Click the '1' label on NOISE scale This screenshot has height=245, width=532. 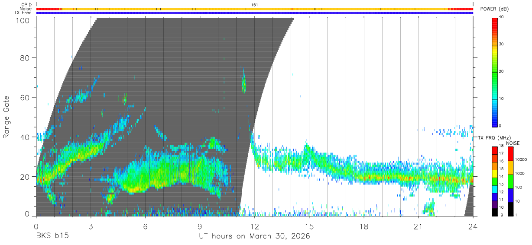point(515,215)
